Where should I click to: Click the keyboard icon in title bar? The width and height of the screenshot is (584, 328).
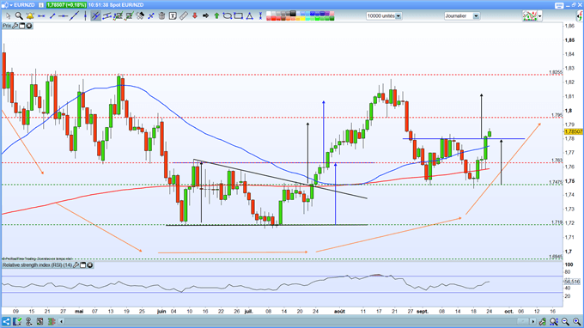click(x=559, y=5)
